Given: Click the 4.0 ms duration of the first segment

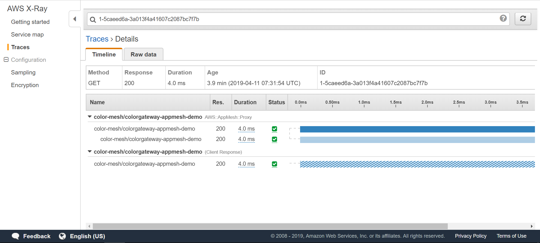Looking at the screenshot, I should point(246,129).
